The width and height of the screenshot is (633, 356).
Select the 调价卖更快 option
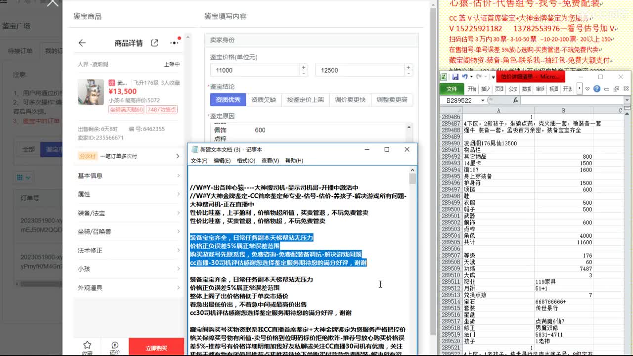tap(350, 100)
